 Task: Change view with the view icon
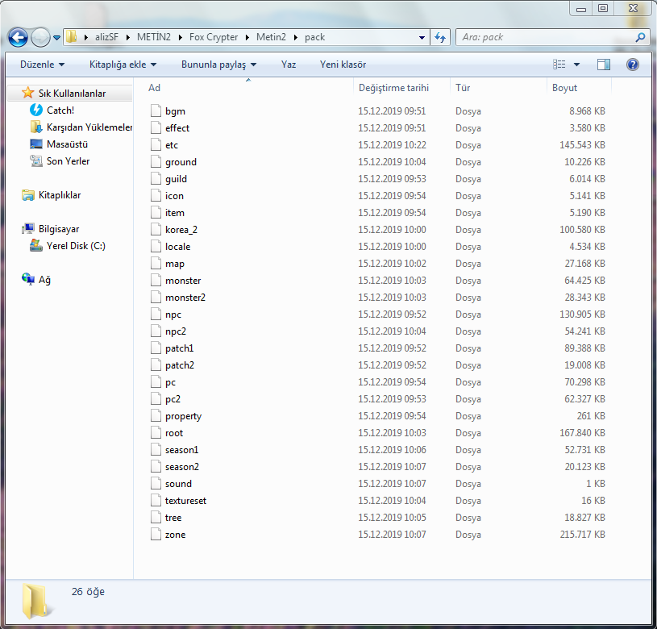(559, 65)
